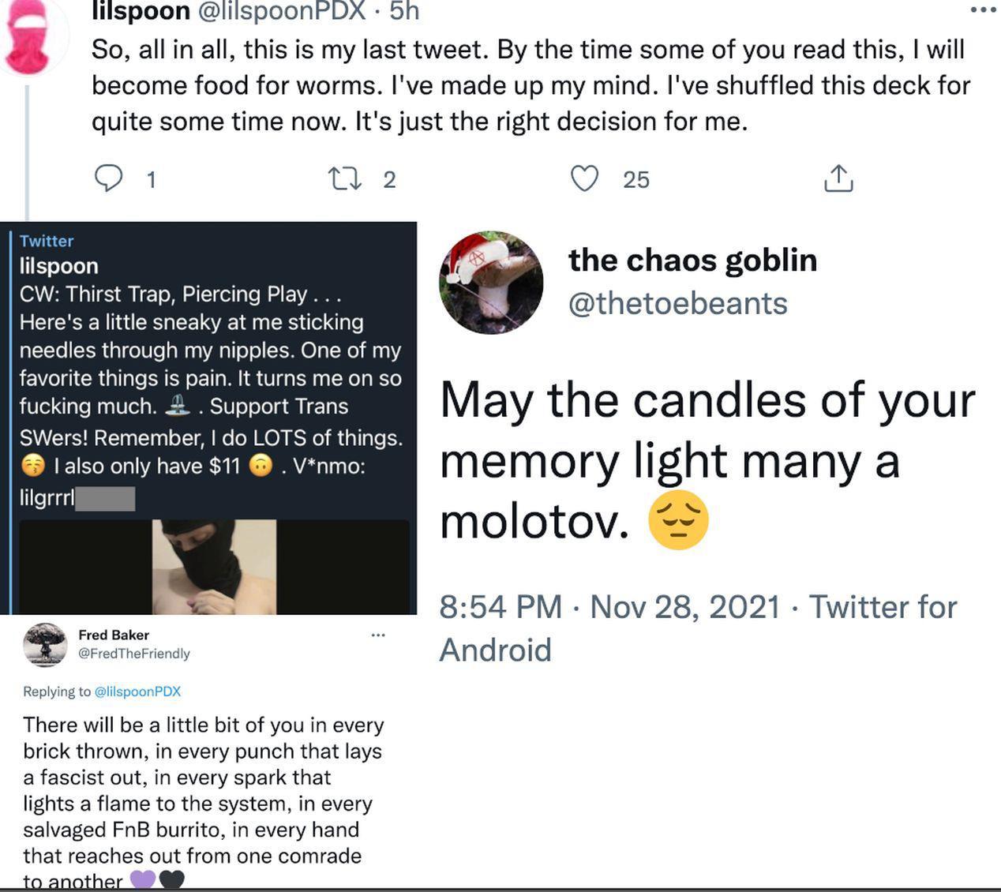Click the 5h timestamp
This screenshot has height=892, width=1001.
404,10
